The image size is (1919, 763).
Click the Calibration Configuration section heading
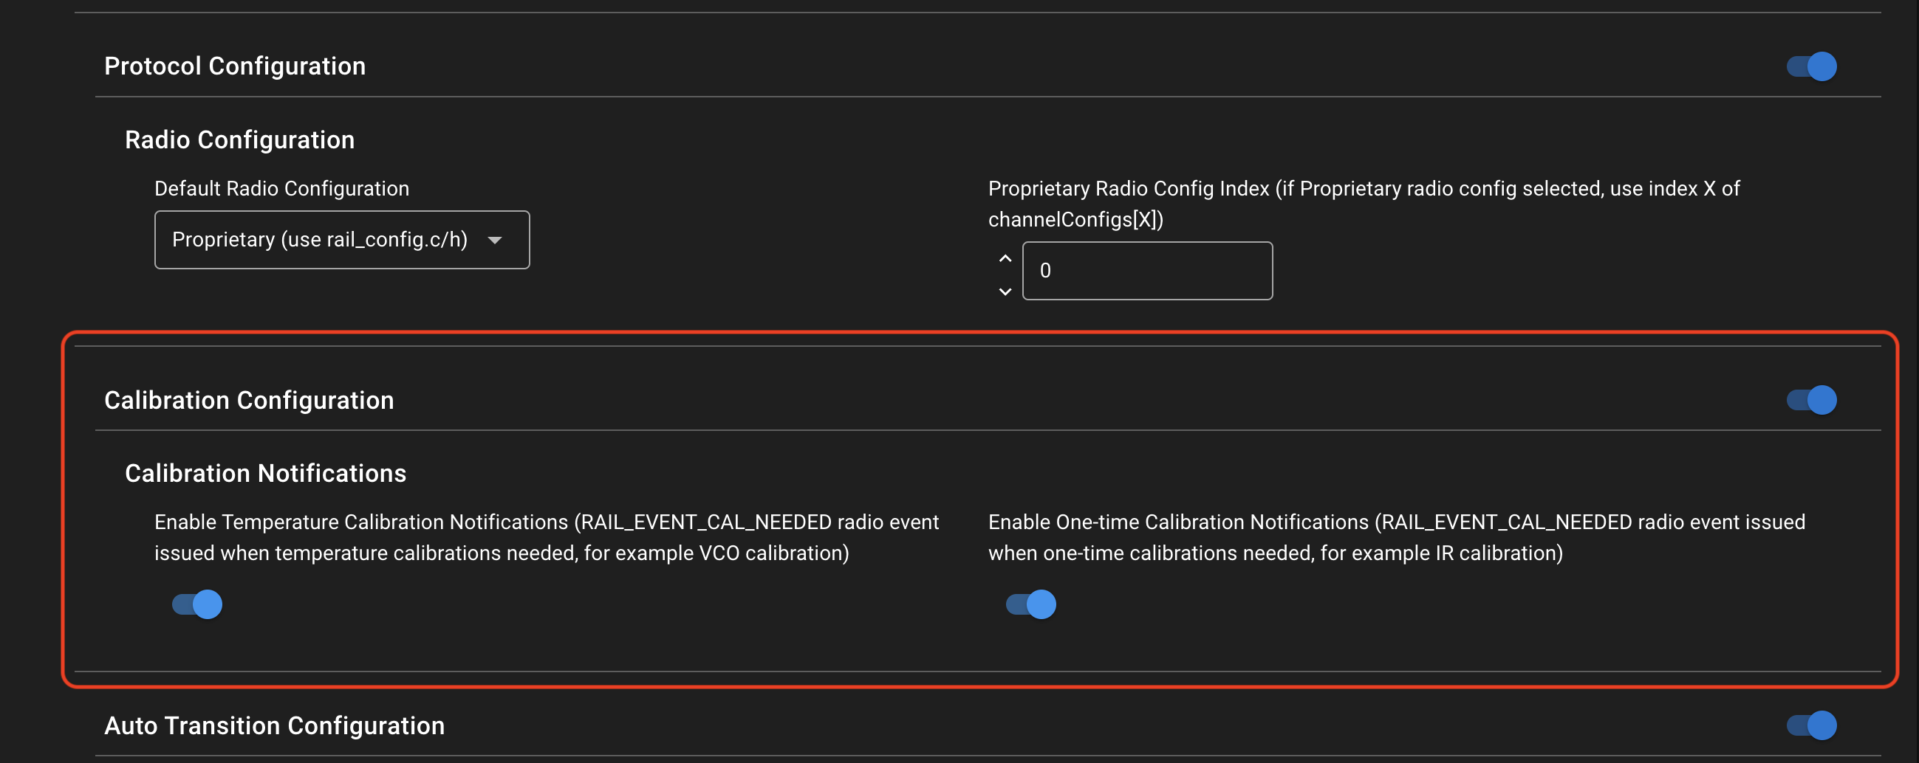pos(249,400)
